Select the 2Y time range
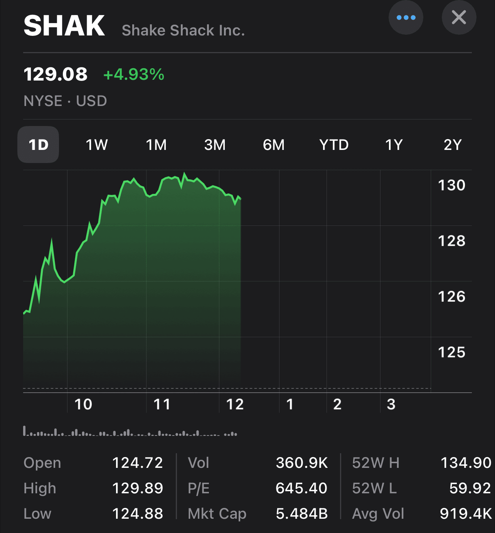 [x=453, y=145]
